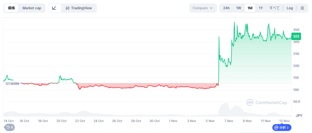Click the CoinMarketCap watermark logo

click(x=267, y=103)
